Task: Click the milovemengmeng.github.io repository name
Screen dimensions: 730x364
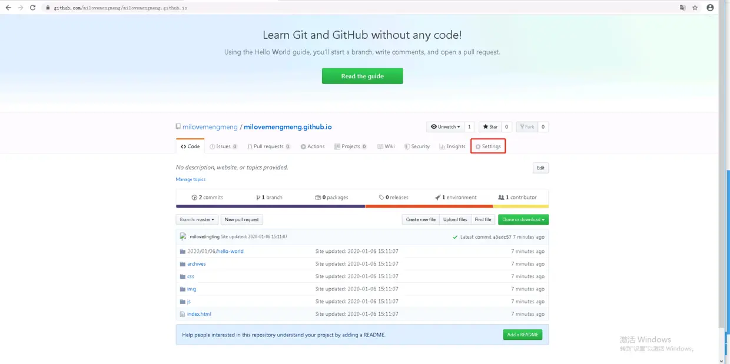Action: pyautogui.click(x=288, y=127)
